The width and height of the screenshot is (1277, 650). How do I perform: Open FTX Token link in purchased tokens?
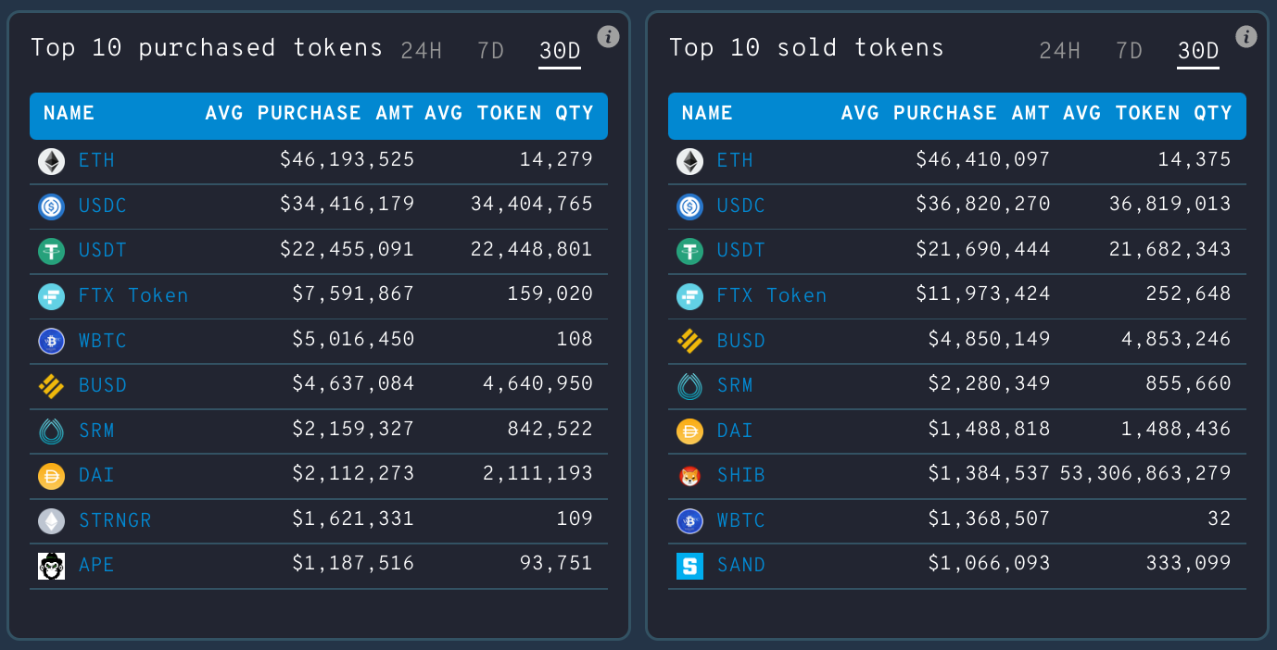(133, 296)
